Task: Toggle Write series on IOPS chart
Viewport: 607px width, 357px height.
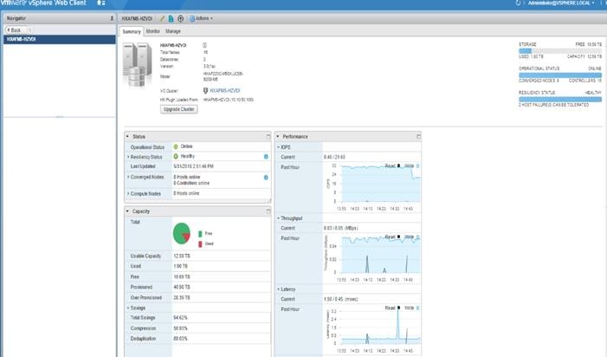Action: [411, 166]
